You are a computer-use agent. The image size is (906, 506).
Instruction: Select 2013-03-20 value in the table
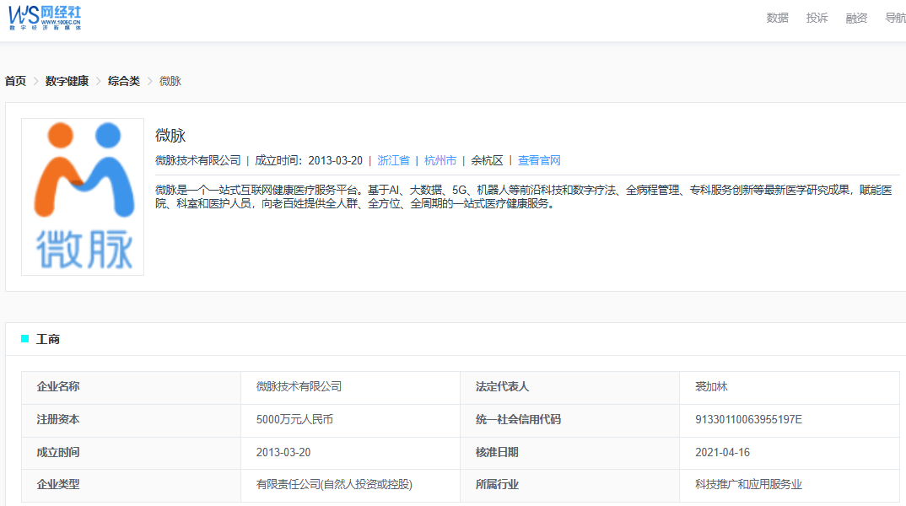283,452
